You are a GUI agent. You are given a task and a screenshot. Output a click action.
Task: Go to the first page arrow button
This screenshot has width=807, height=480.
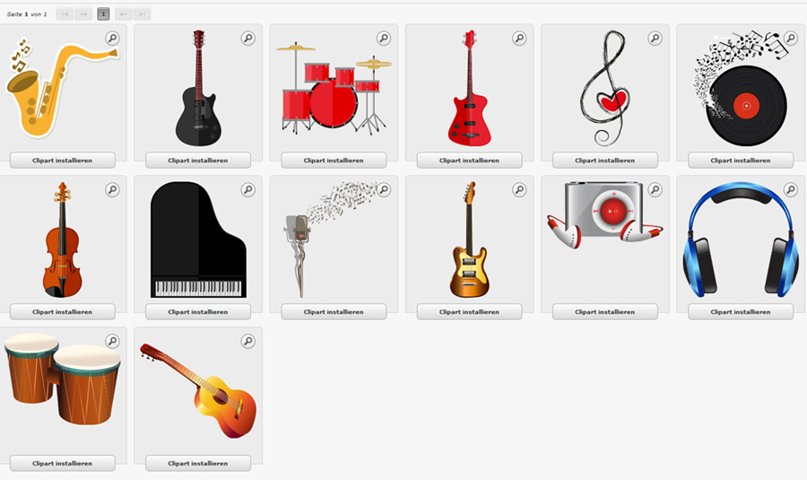(x=65, y=13)
